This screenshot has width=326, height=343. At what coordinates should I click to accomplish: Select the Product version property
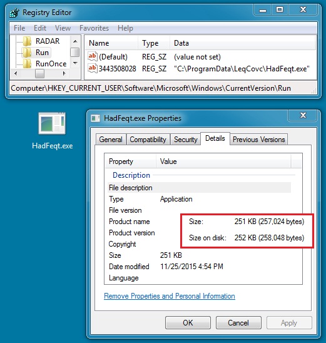132,233
